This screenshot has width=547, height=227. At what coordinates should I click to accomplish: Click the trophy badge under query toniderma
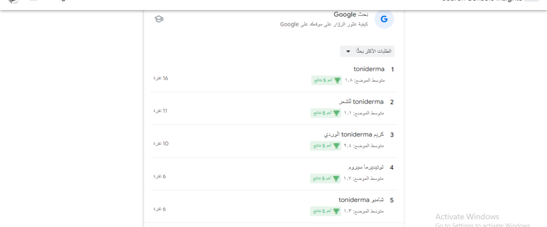point(326,80)
